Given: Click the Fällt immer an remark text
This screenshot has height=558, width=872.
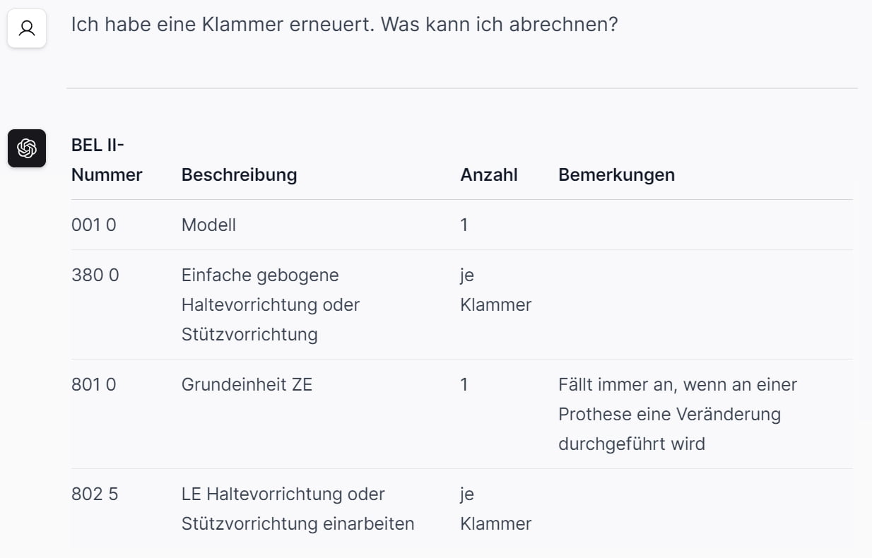Looking at the screenshot, I should tap(677, 414).
